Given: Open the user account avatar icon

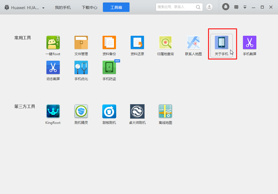Looking at the screenshot, I should 226,7.
